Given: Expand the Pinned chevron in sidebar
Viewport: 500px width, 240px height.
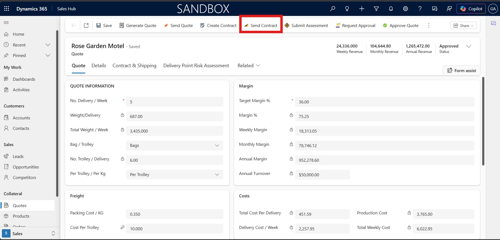Looking at the screenshot, I should coord(48,55).
